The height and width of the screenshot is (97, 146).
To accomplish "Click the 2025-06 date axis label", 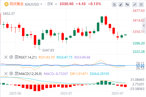I will [x=15, y=93].
